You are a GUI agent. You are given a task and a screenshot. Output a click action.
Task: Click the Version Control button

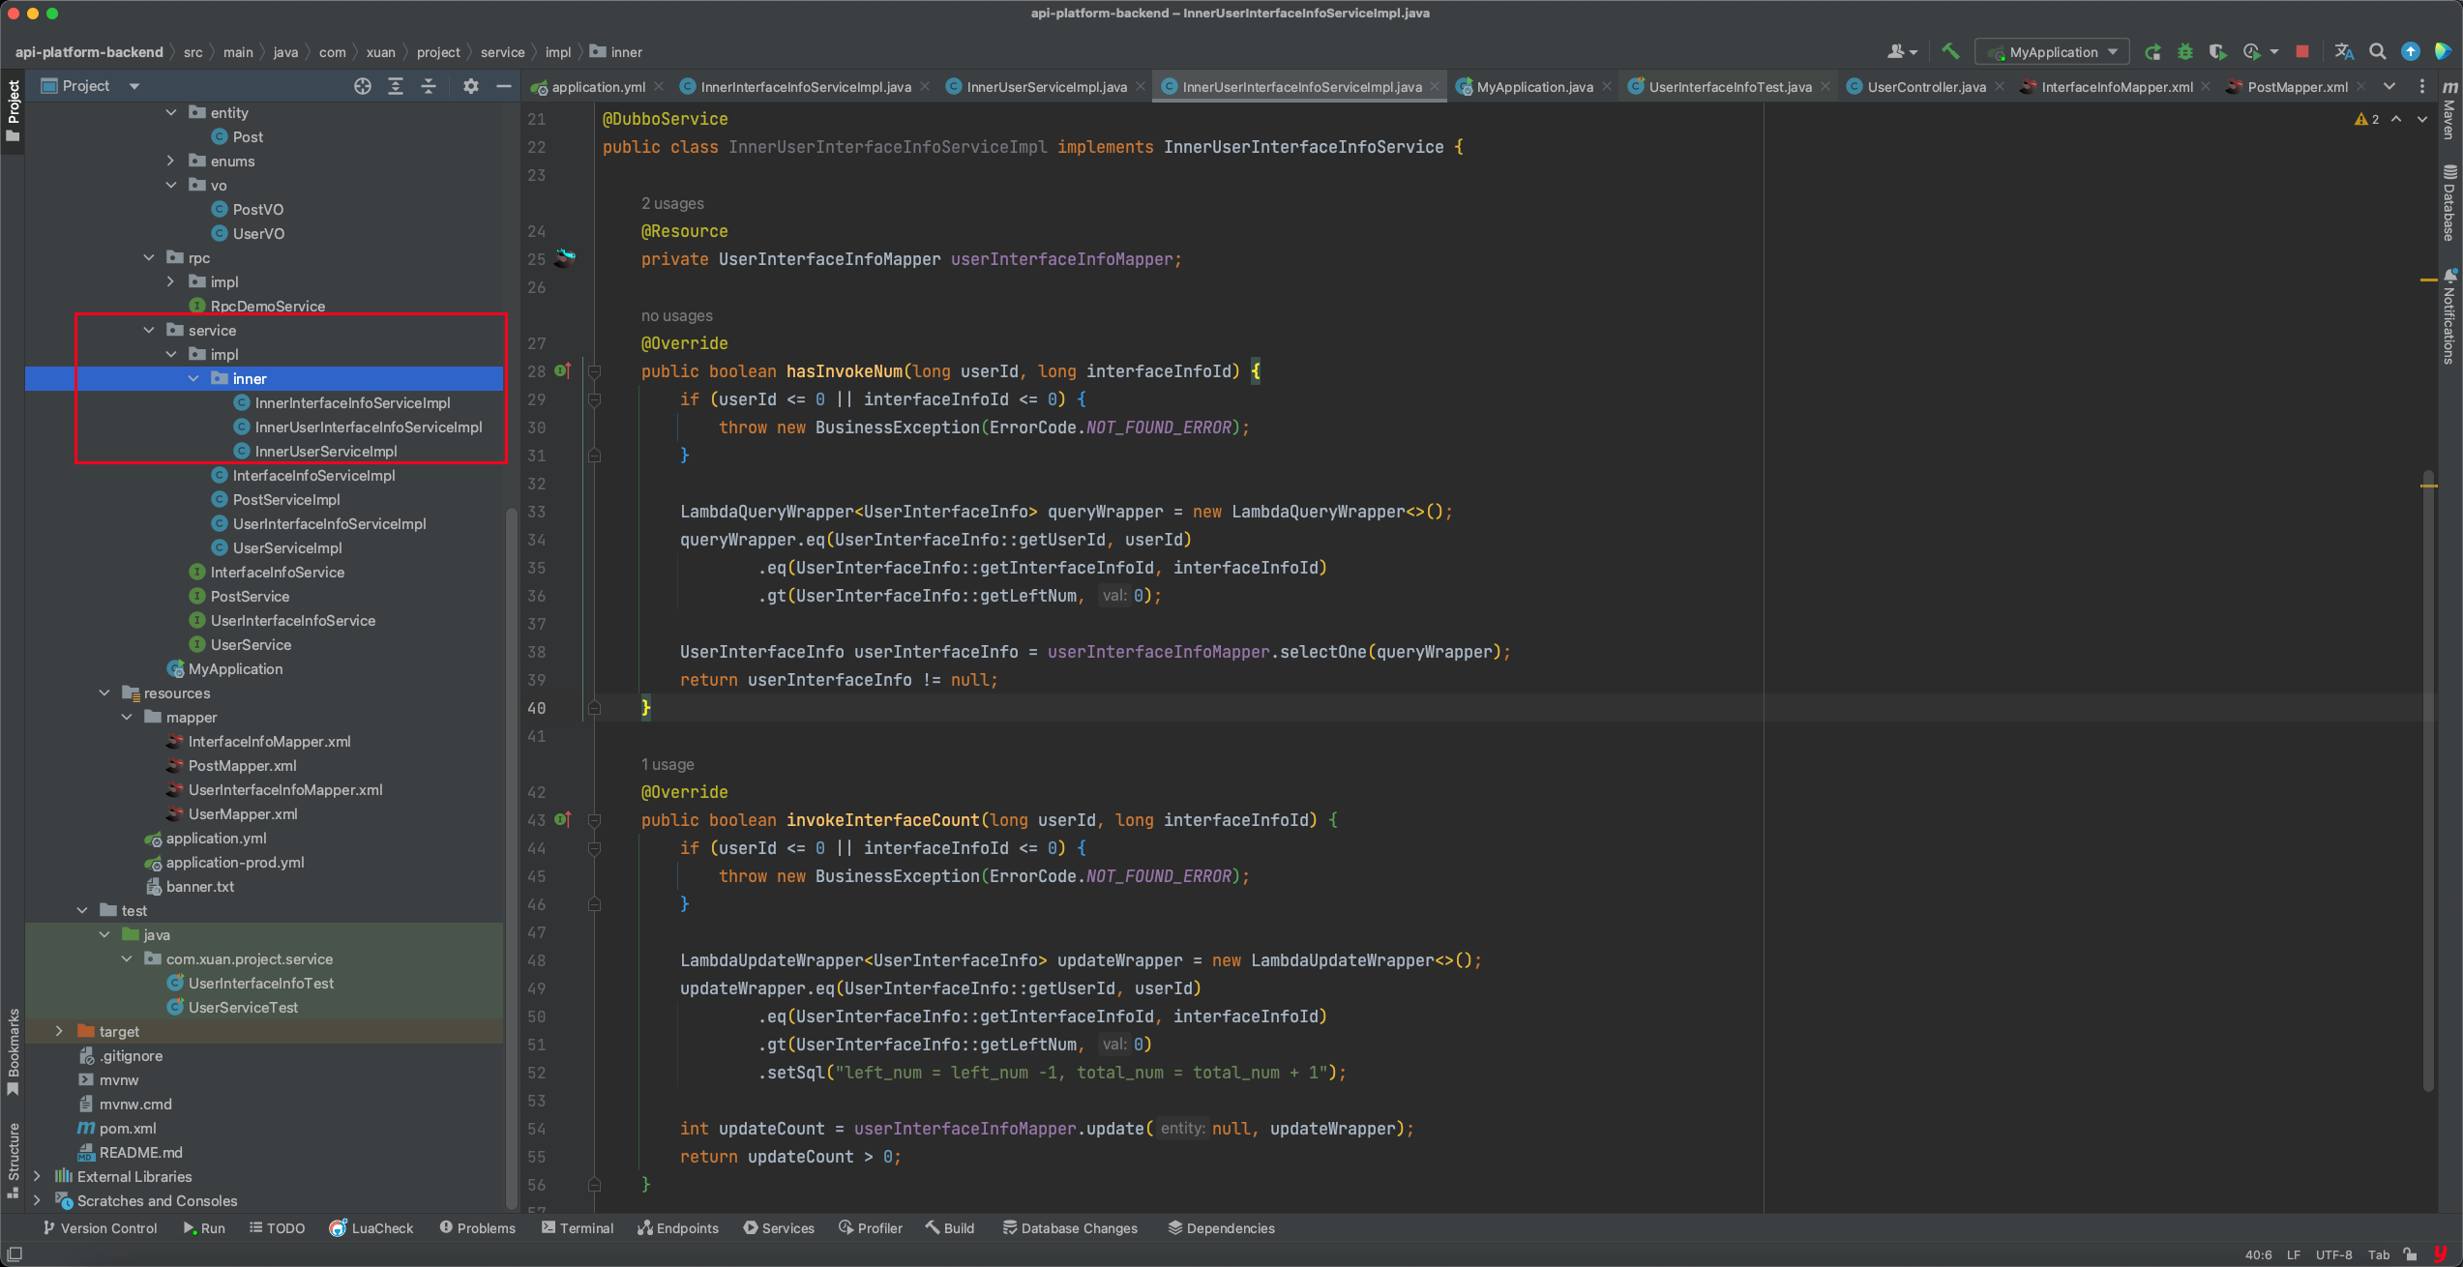[x=100, y=1227]
